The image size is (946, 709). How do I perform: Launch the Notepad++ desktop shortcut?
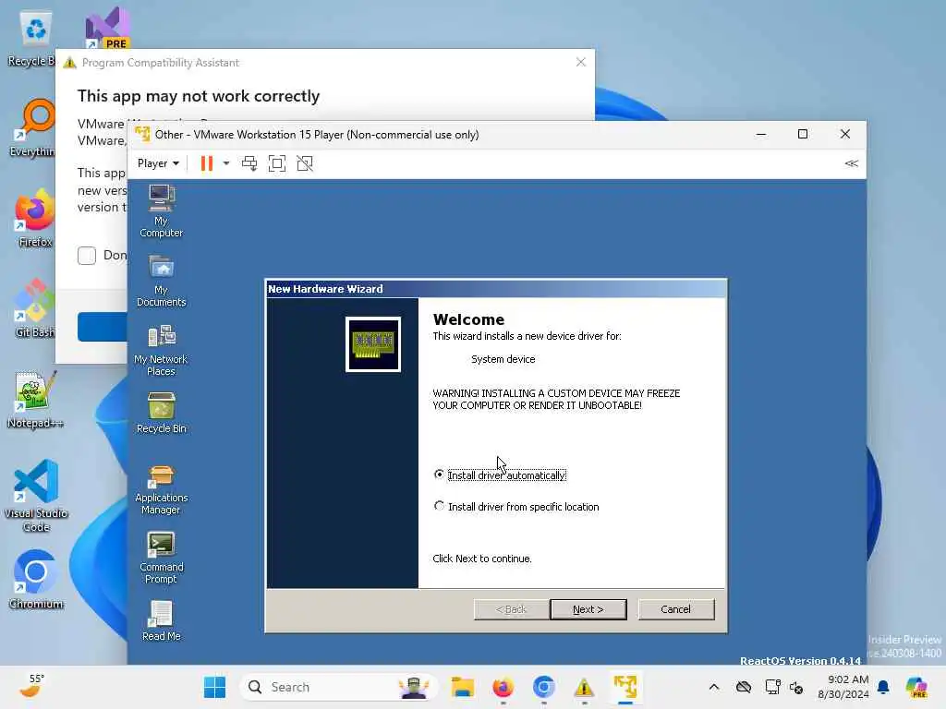pyautogui.click(x=34, y=399)
